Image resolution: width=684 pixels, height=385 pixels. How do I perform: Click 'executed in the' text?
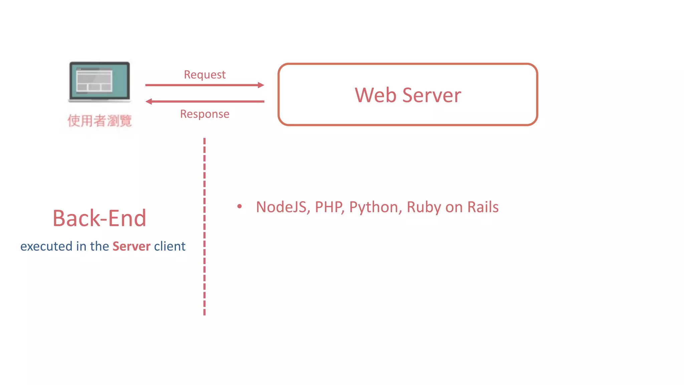(x=64, y=246)
